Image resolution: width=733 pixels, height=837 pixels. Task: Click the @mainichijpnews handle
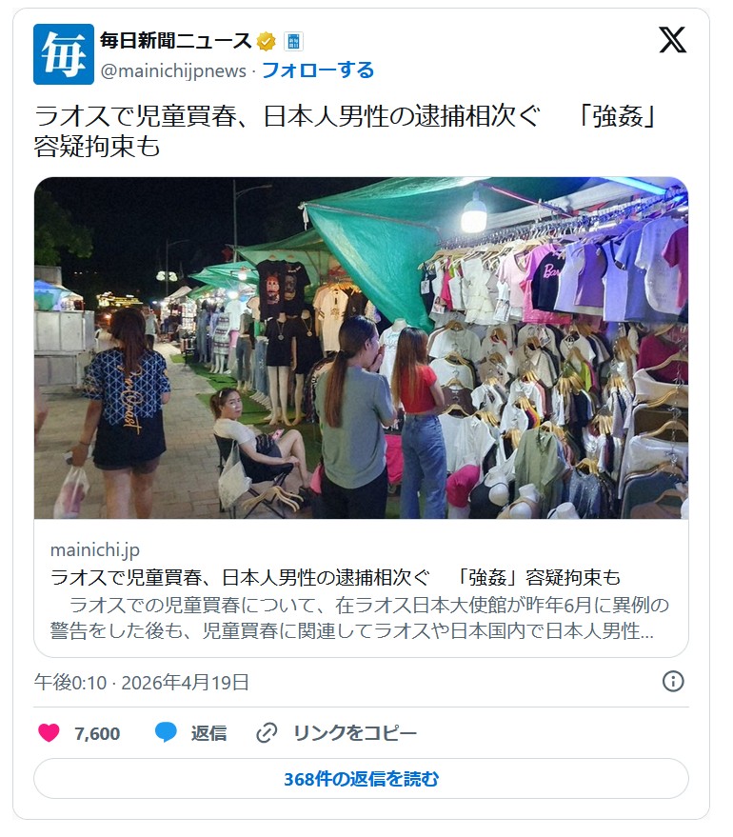173,70
